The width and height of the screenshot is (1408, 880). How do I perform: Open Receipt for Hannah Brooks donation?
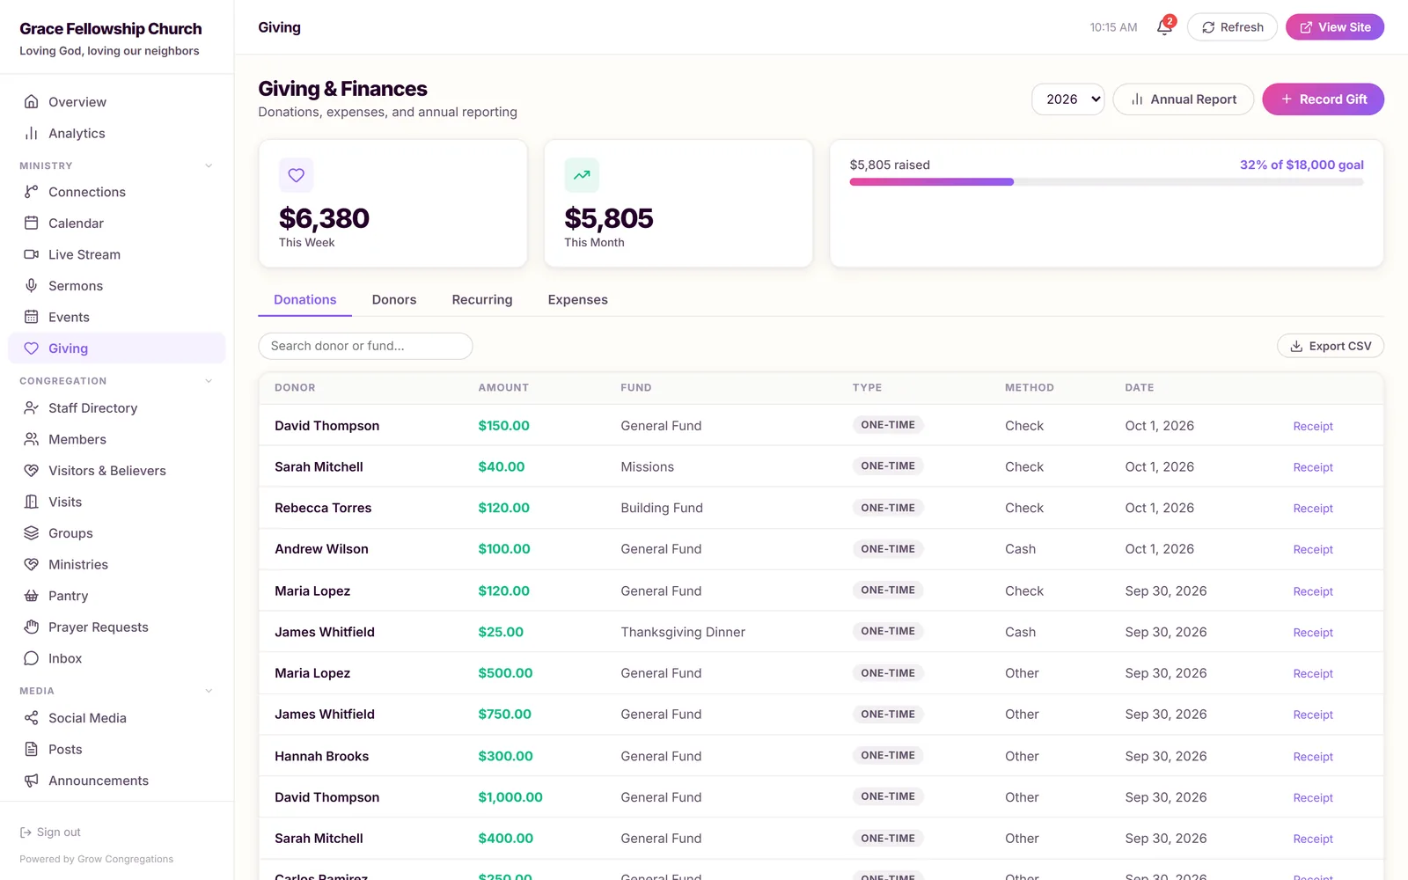1313,757
